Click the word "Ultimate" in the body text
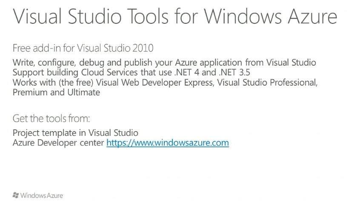The height and width of the screenshot is (203, 357). coord(84,92)
